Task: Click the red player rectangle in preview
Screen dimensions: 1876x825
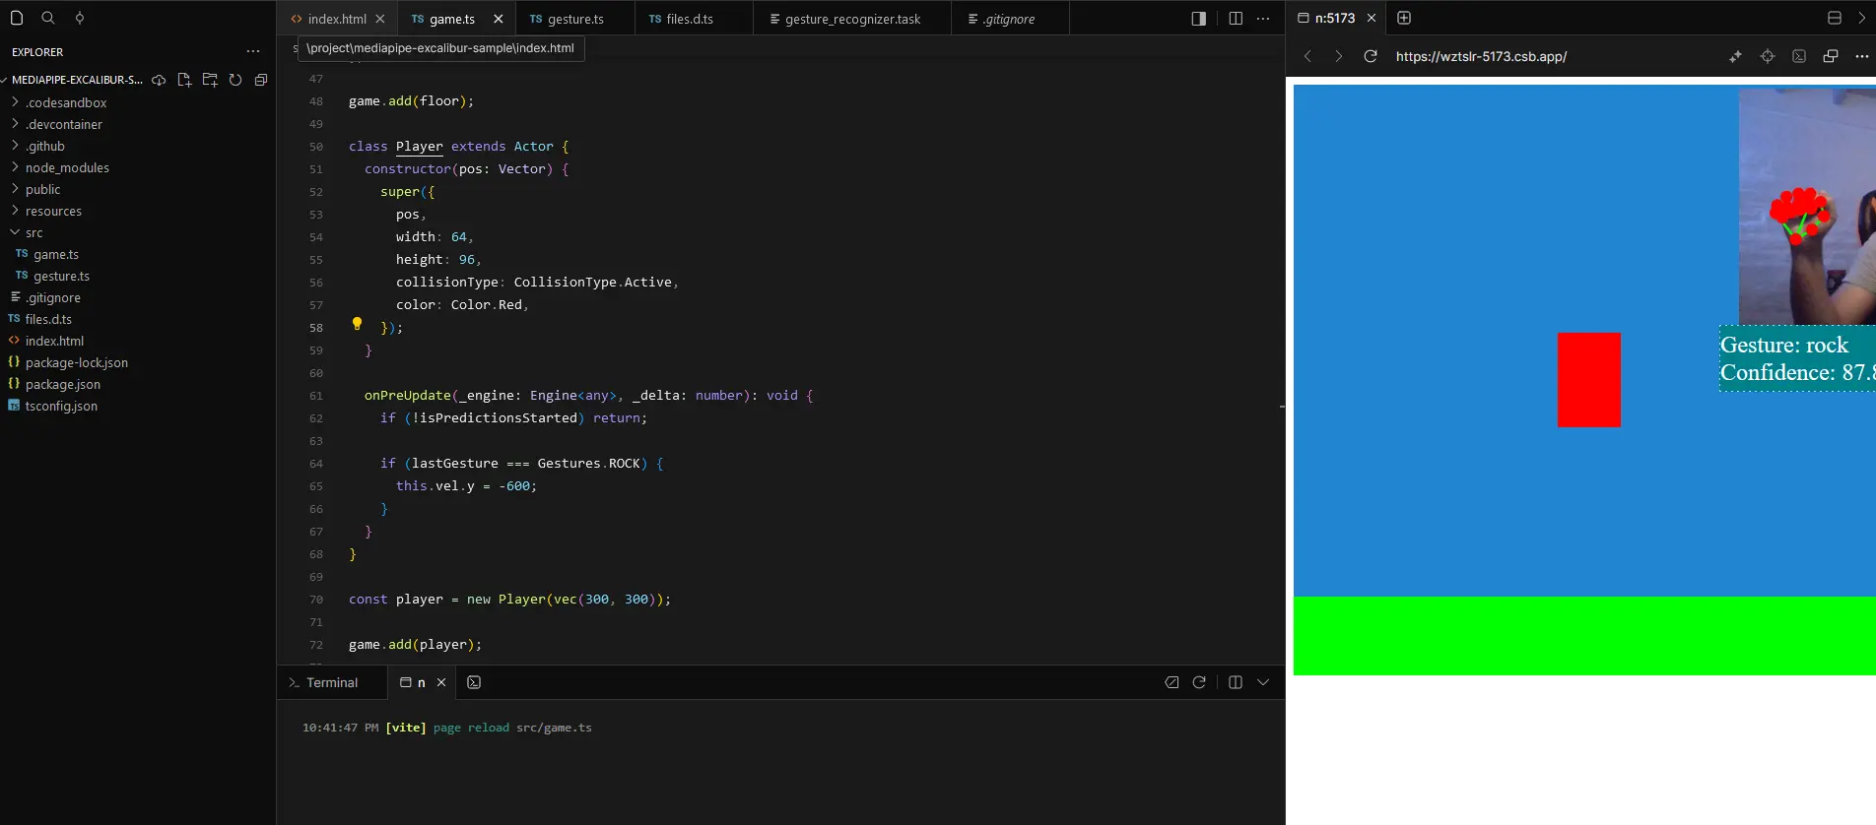Action: coord(1588,380)
